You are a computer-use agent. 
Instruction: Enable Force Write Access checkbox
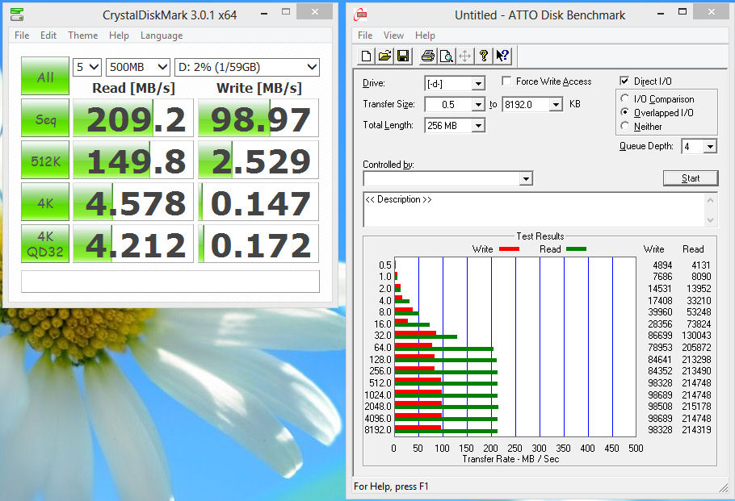(506, 81)
